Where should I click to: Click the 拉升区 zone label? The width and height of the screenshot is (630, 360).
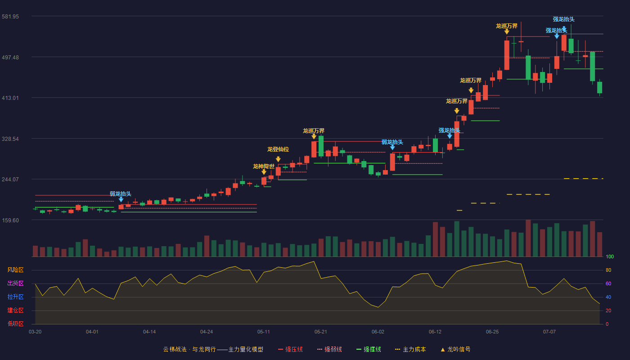coord(16,297)
